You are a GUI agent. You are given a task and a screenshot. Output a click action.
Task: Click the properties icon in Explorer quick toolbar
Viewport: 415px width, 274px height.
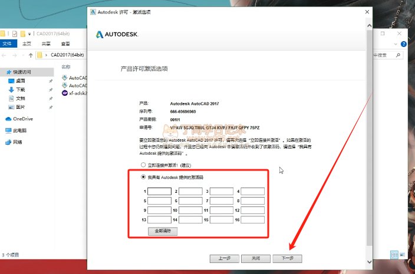click(15, 34)
